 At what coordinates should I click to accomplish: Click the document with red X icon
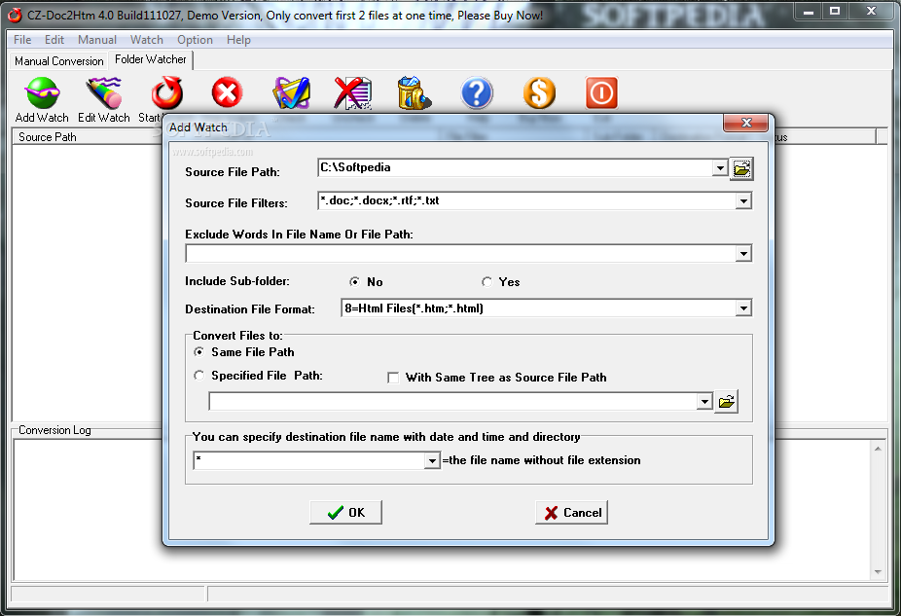pos(353,93)
